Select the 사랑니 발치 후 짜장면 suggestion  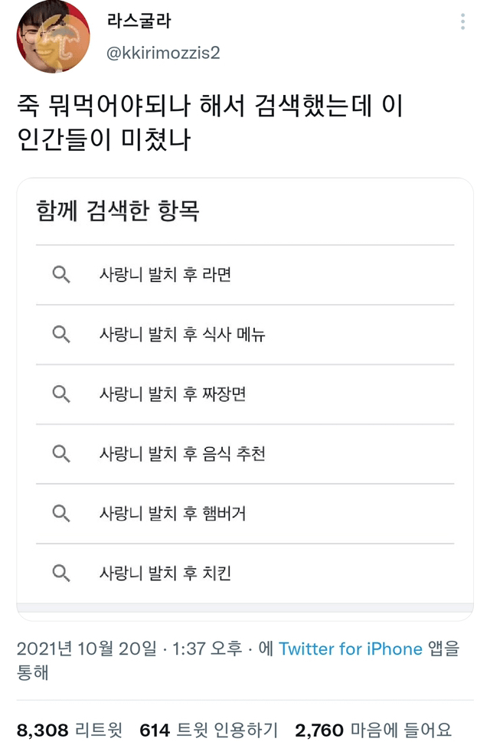[x=173, y=394]
